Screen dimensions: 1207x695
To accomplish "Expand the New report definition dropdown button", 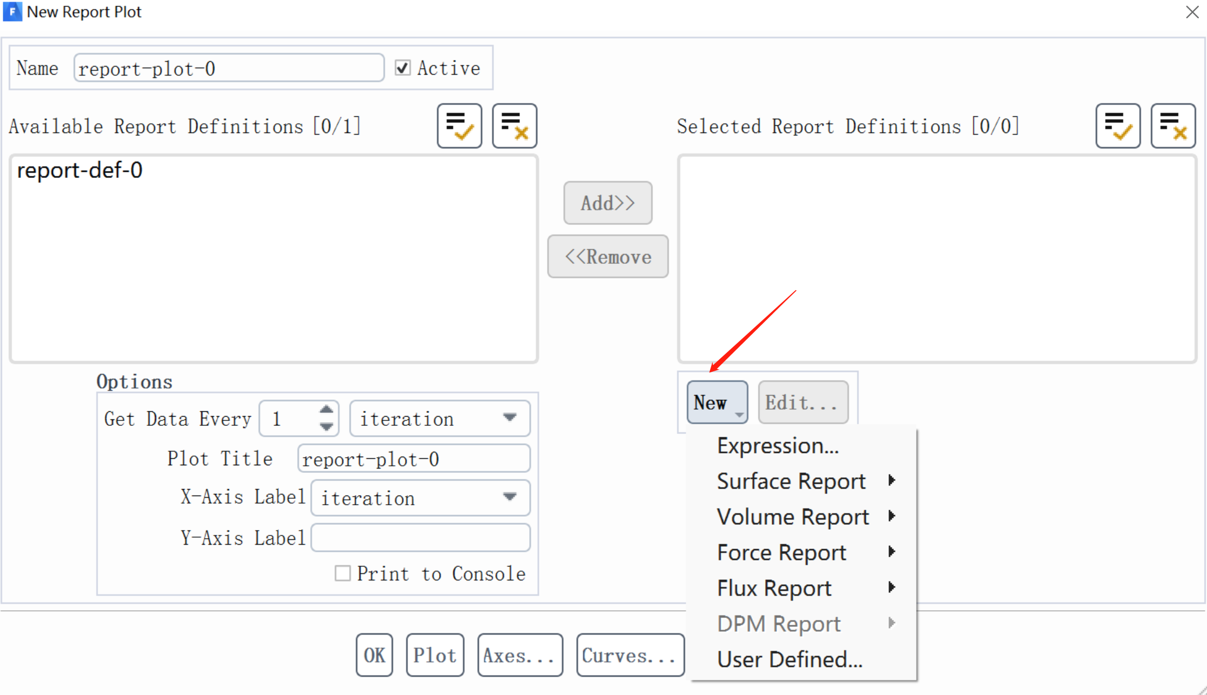I will [717, 402].
